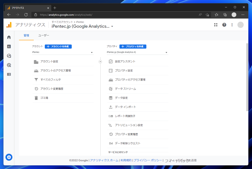Open プロパティ設定
Screen dimensions: 252x169
[138, 71]
